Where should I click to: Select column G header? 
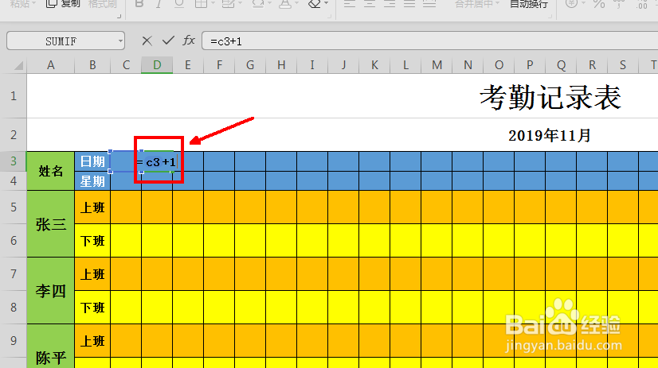pyautogui.click(x=250, y=65)
